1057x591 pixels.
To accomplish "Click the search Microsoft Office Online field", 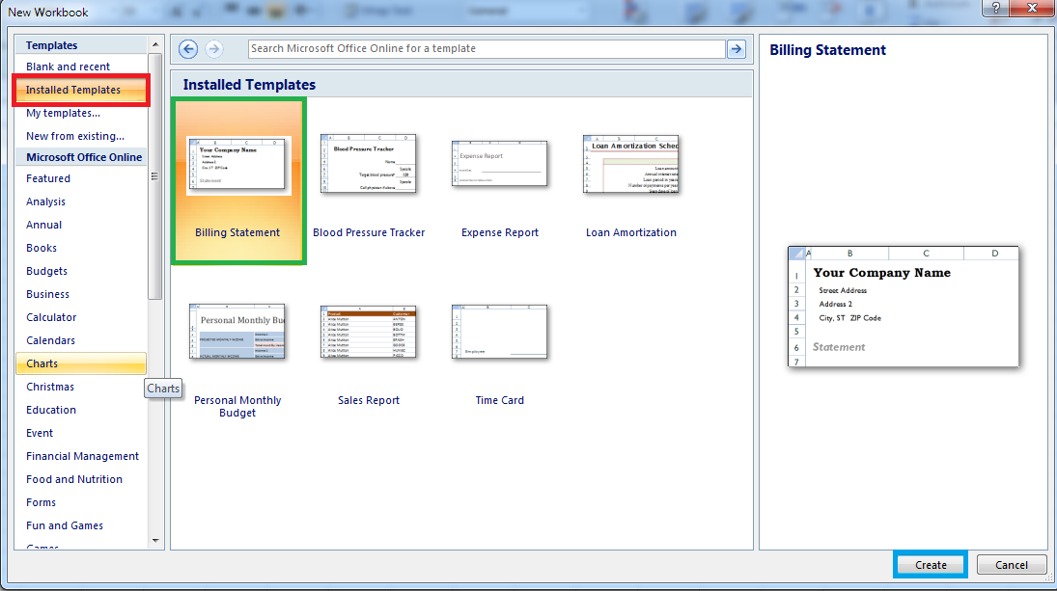I will [x=487, y=49].
